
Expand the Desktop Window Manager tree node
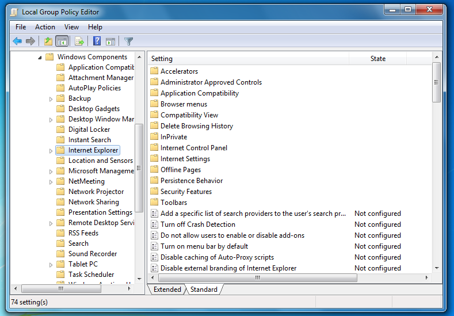pos(51,120)
